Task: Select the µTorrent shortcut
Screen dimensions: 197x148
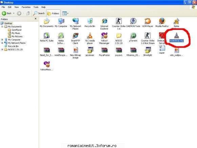Action: click(x=133, y=37)
